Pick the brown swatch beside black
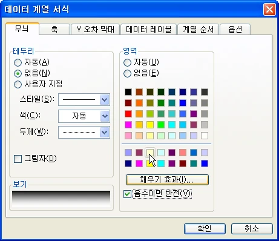The width and height of the screenshot is (279, 241). pos(139,92)
